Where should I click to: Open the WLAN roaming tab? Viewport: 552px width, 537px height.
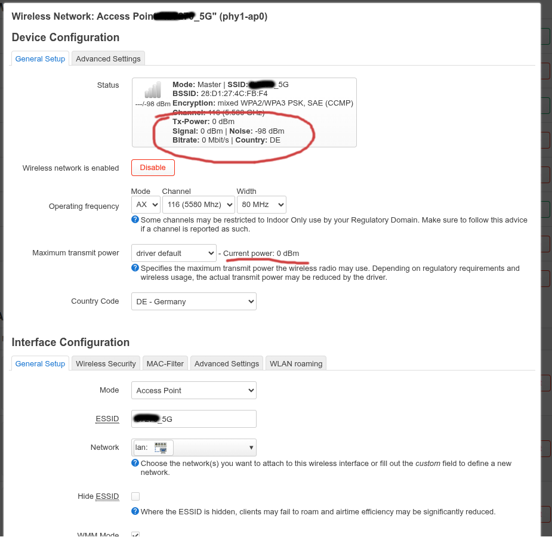pos(295,363)
